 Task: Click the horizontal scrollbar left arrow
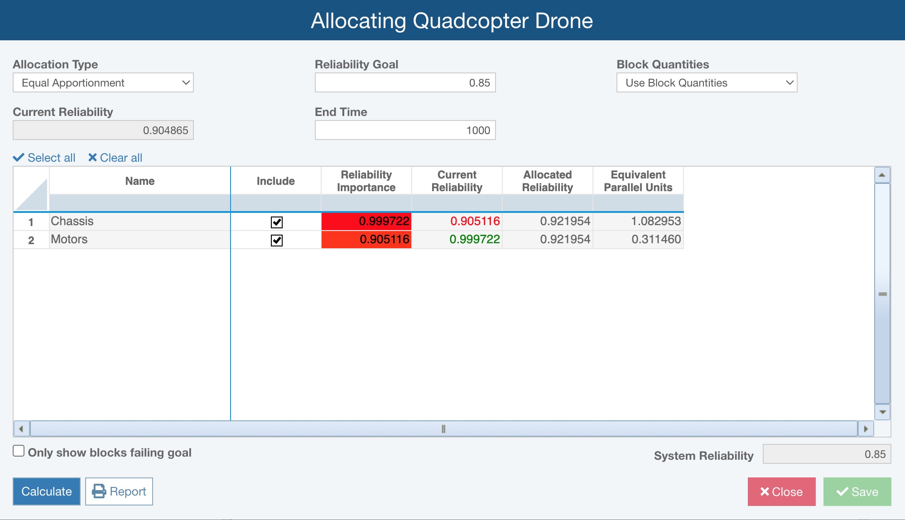[20, 428]
